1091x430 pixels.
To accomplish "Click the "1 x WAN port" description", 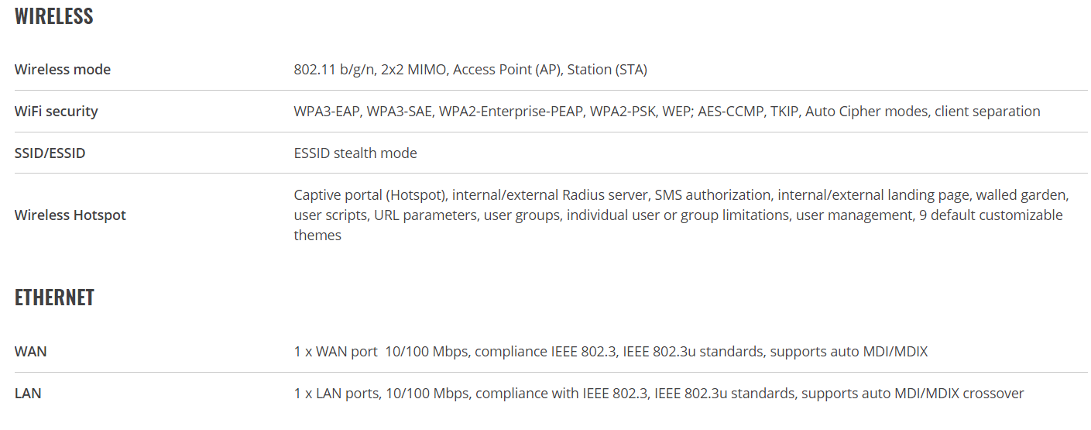I will [x=335, y=352].
